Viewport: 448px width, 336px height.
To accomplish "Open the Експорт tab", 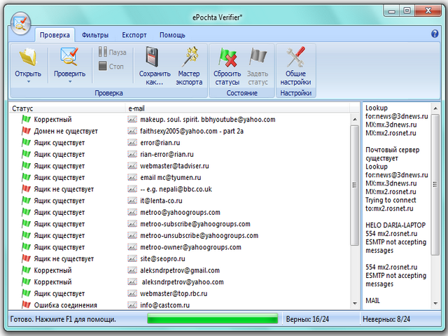I will (134, 35).
